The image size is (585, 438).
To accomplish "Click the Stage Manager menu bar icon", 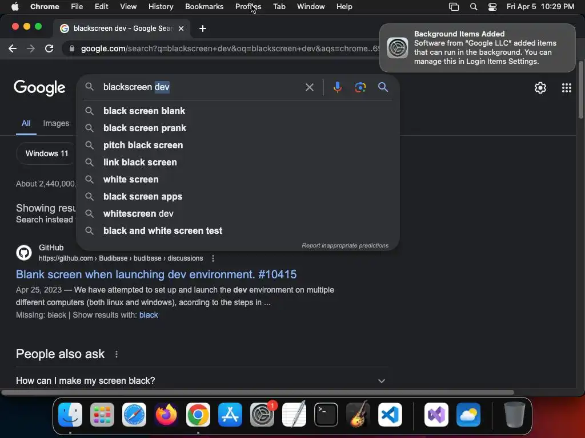I will (454, 7).
